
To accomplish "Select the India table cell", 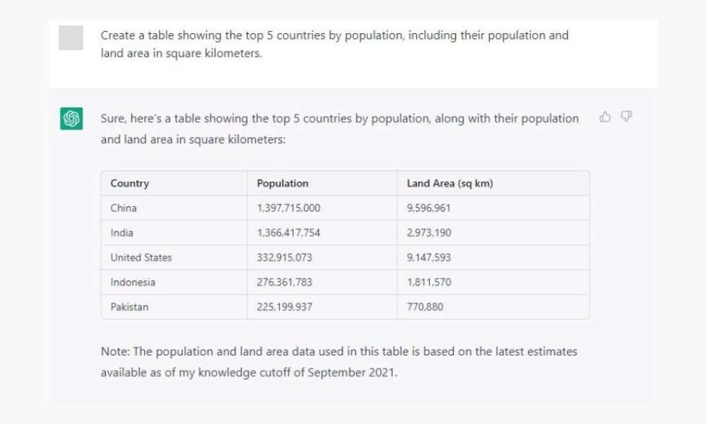I will 122,233.
